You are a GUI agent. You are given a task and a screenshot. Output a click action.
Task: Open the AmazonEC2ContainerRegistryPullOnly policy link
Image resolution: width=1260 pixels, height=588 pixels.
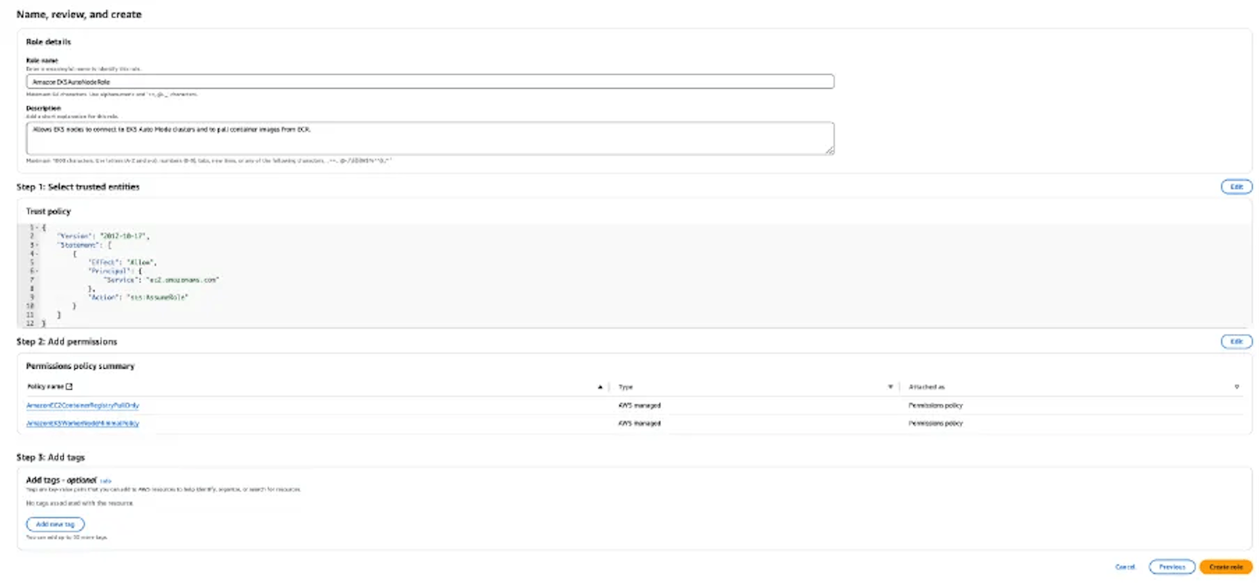(x=83, y=406)
